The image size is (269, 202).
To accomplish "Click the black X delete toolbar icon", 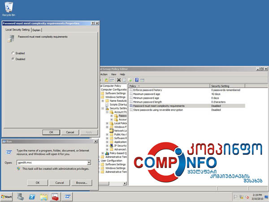I will (119, 80).
